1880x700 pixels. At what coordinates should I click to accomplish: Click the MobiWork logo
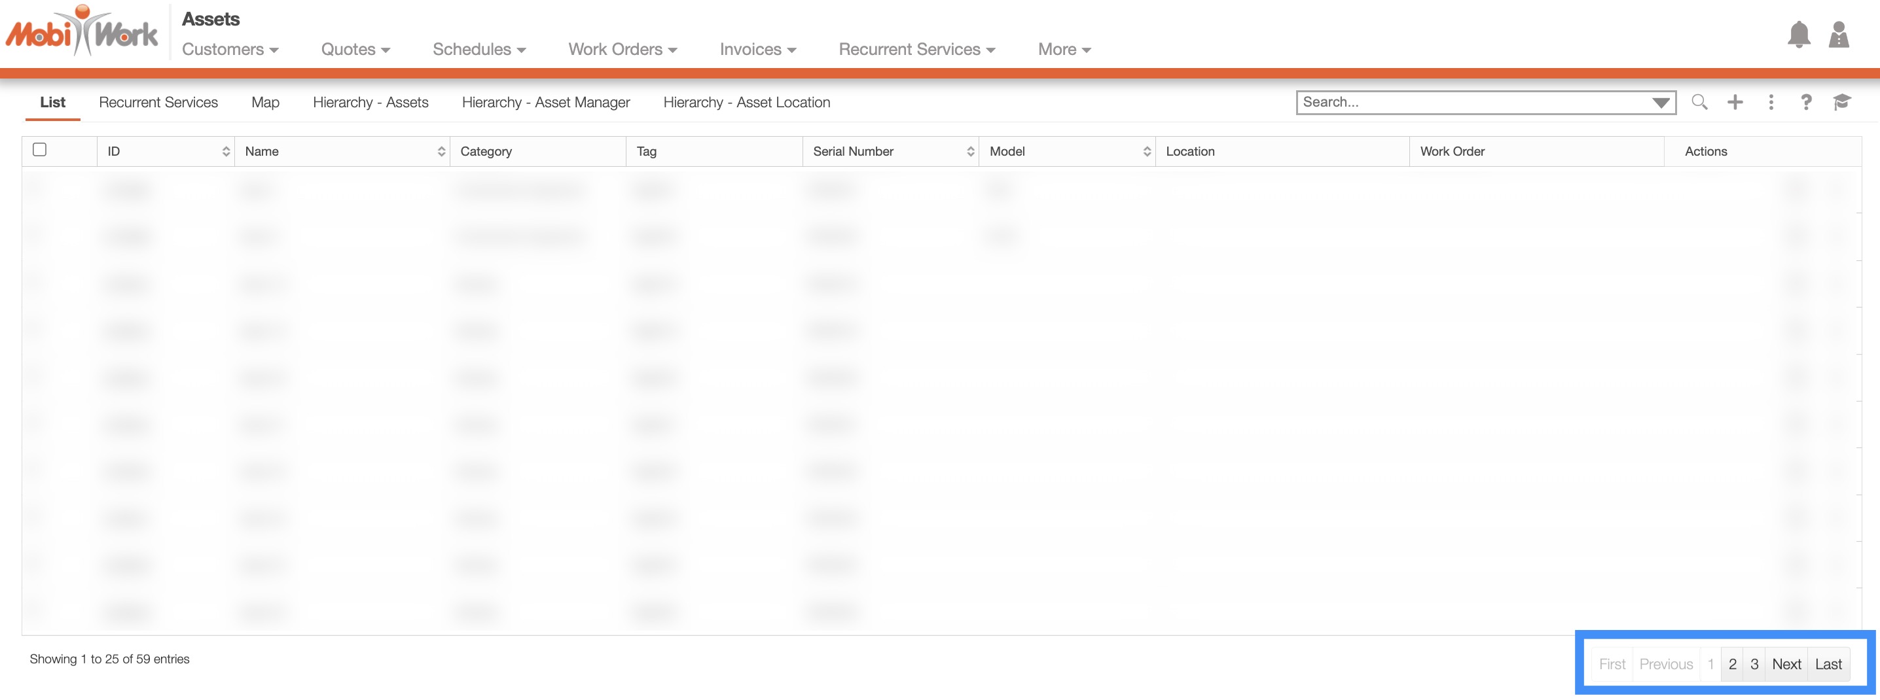pyautogui.click(x=82, y=31)
